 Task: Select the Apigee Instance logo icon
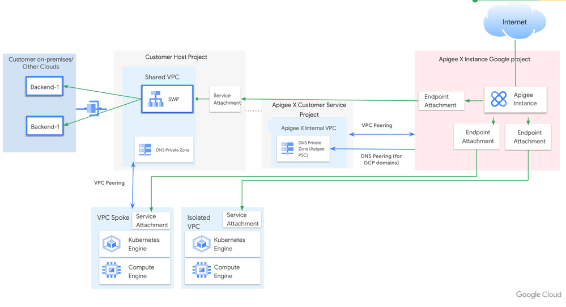(x=499, y=99)
